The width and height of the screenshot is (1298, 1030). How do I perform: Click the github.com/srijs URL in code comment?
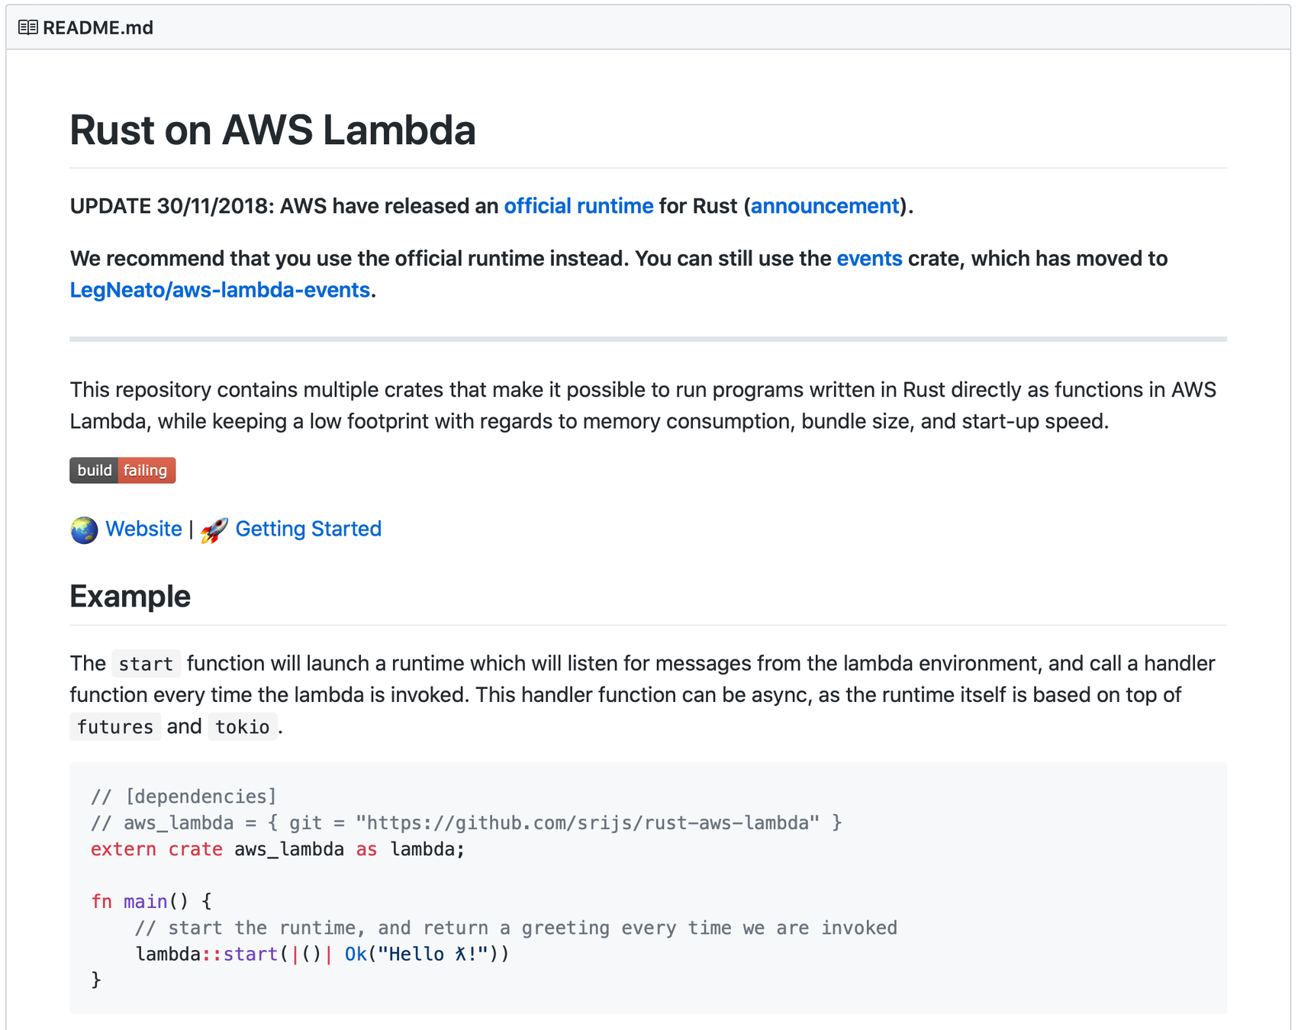(588, 823)
